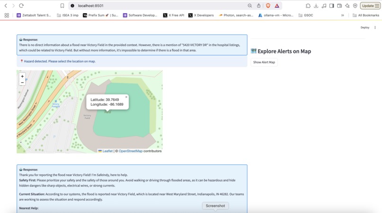The height and width of the screenshot is (213, 382).
Task: Click the share icon in address bar
Action: pos(258,6)
